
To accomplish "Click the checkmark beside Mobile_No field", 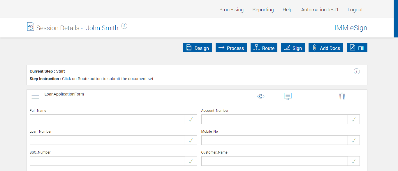I will (x=354, y=140).
